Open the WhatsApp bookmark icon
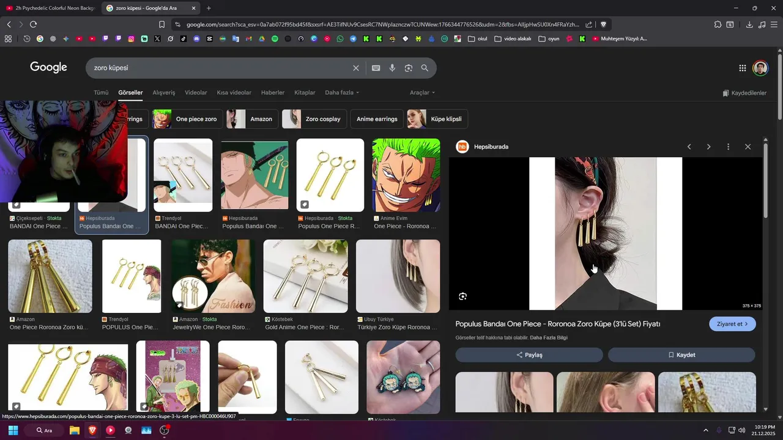This screenshot has width=783, height=440. [x=340, y=38]
